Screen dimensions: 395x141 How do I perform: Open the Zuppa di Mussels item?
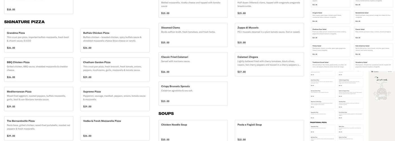tap(269, 35)
